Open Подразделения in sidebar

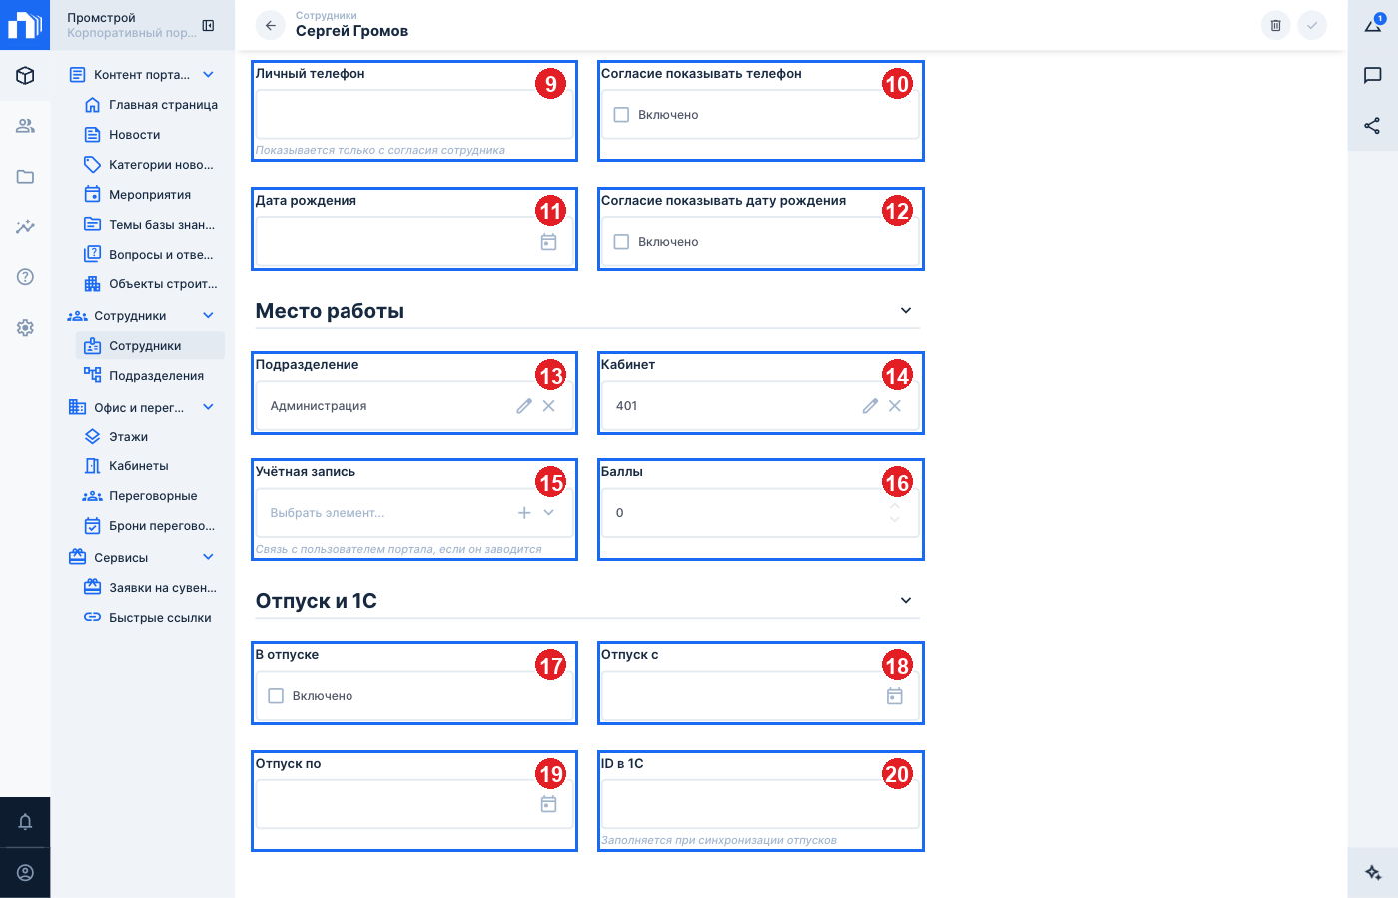(152, 376)
